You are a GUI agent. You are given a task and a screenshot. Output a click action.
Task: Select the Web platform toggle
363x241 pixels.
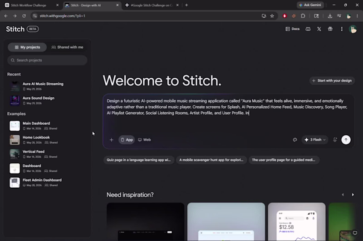pyautogui.click(x=144, y=140)
